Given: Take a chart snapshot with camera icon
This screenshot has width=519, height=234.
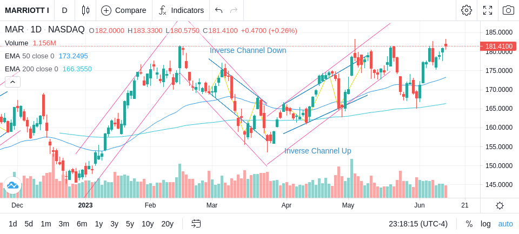Looking at the screenshot, I should (508, 10).
